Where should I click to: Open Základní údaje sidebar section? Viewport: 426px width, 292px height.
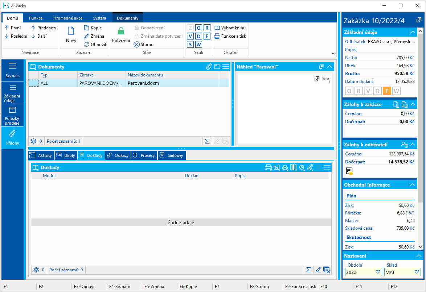[x=12, y=93]
